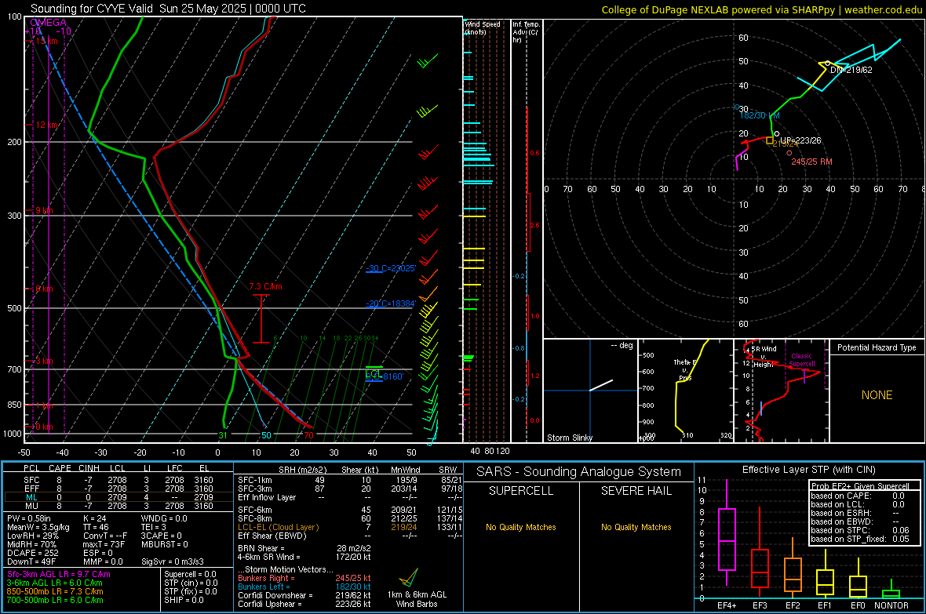
Task: Click the Bunkers right-mover circle near 245/25 RM
Action: coord(789,154)
